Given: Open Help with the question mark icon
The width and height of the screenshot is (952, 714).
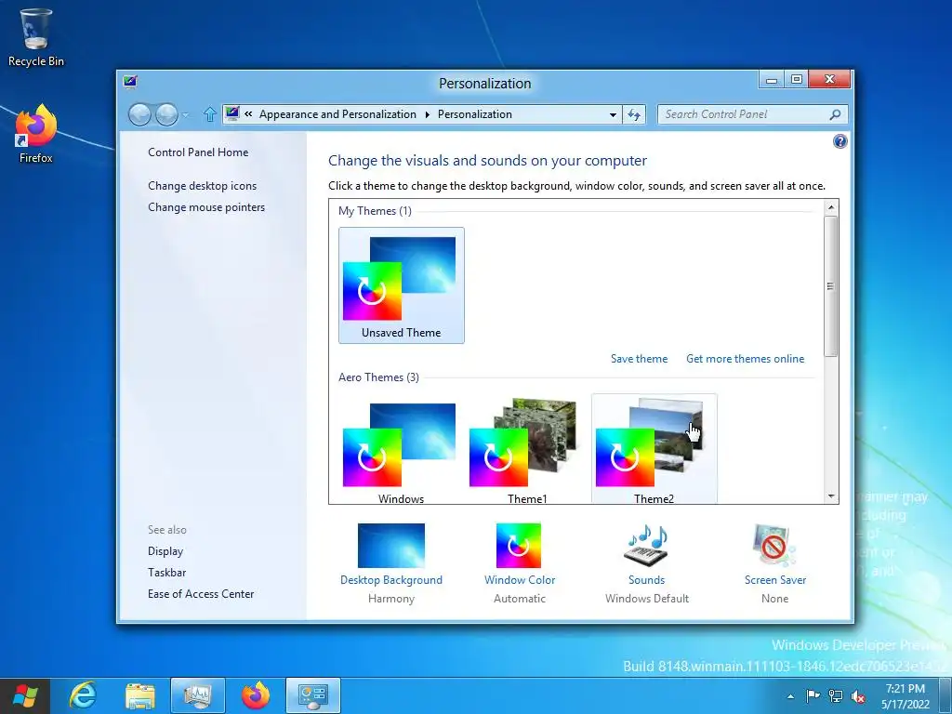Looking at the screenshot, I should (x=840, y=141).
